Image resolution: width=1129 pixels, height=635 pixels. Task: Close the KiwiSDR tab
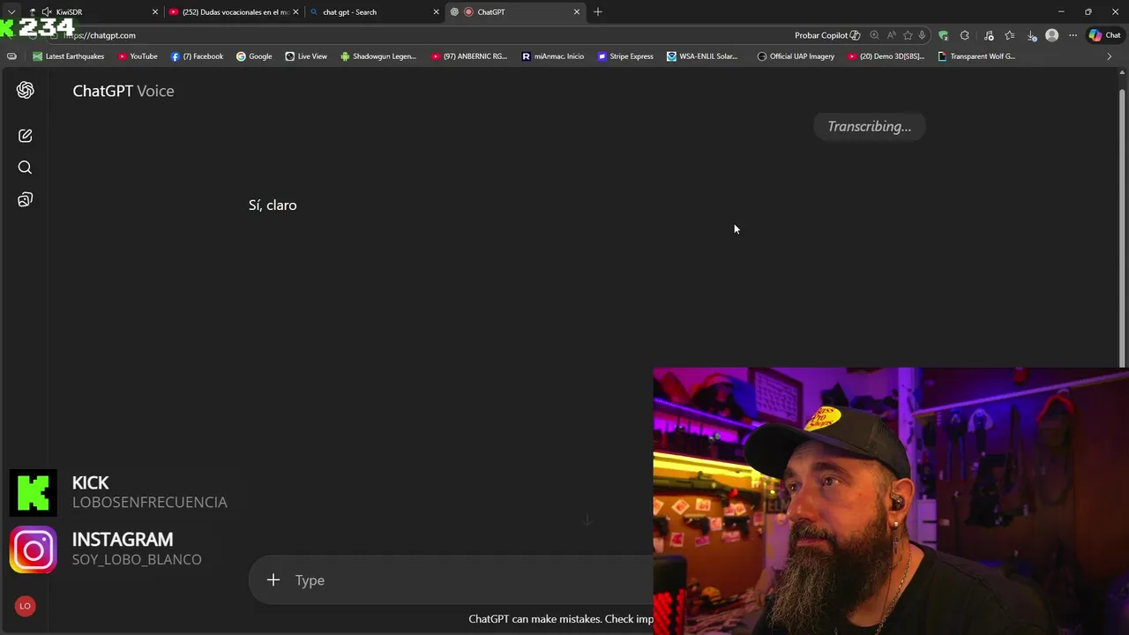[155, 12]
